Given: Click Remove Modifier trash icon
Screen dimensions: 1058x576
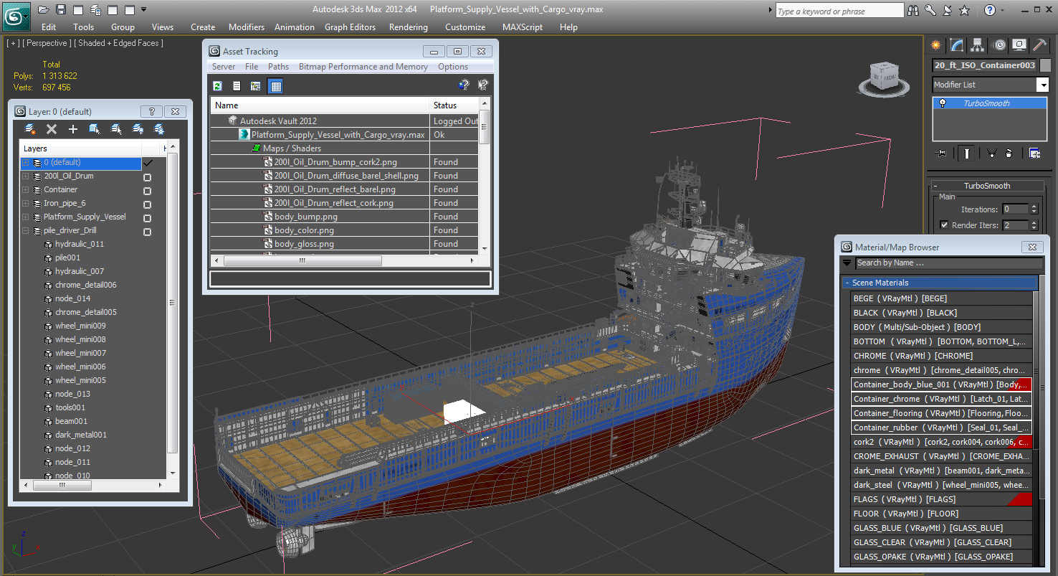Looking at the screenshot, I should (1009, 153).
